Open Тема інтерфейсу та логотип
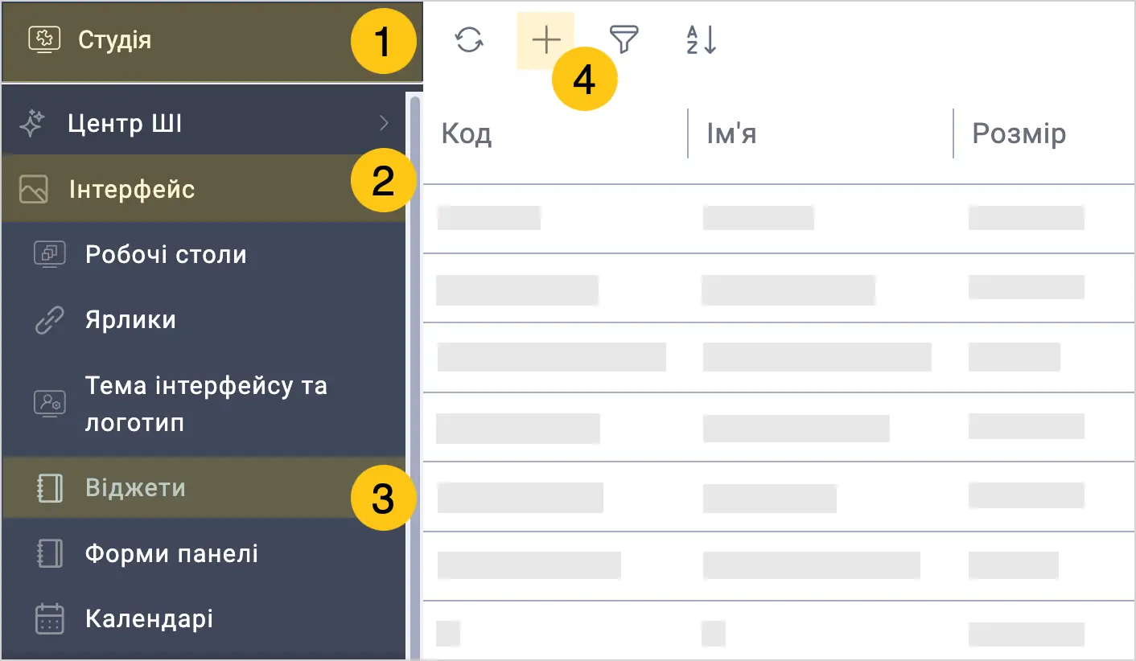 [x=204, y=404]
